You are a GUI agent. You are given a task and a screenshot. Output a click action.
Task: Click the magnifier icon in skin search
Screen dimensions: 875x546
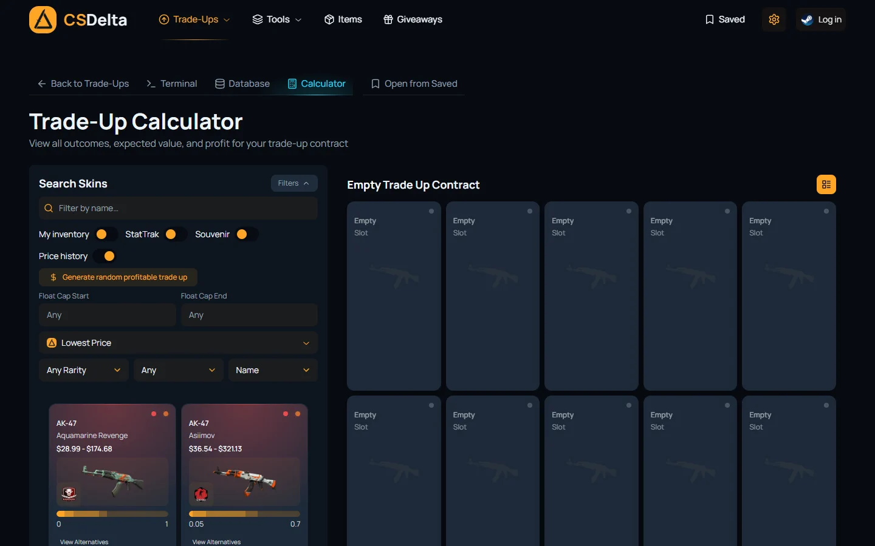pos(49,208)
